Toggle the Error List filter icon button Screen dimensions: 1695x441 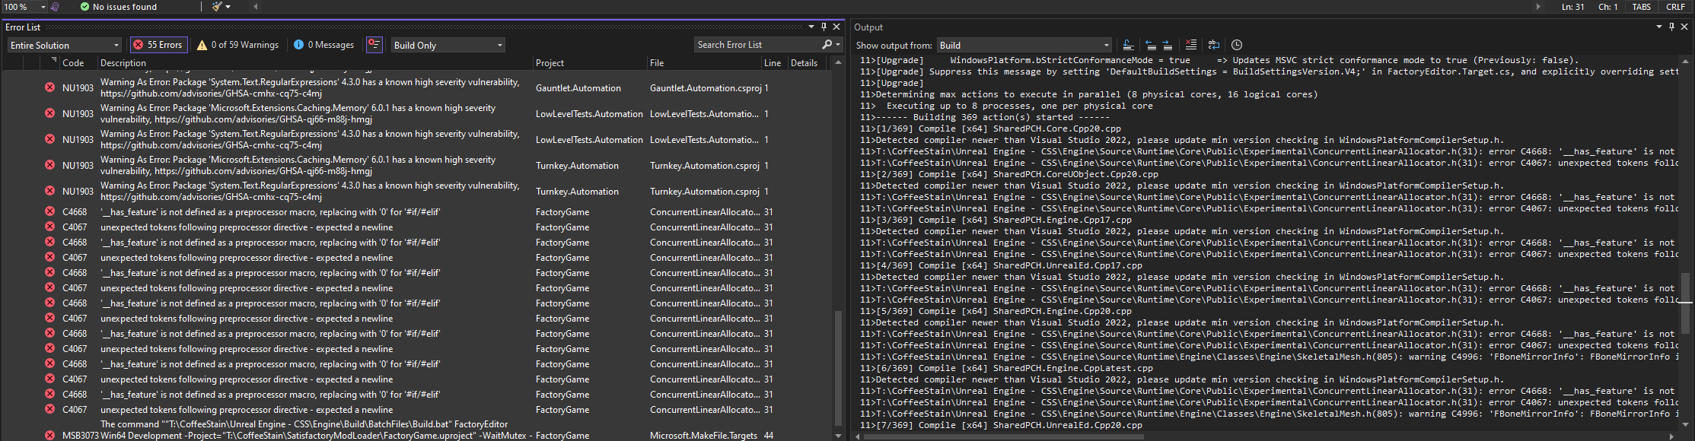click(x=374, y=45)
